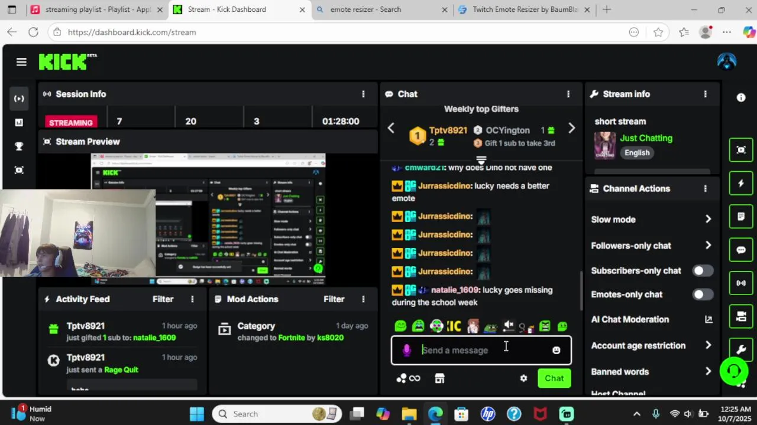Screen dimensions: 757x425
Task: Toggle Subscribers-only chat switch
Action: coord(703,270)
